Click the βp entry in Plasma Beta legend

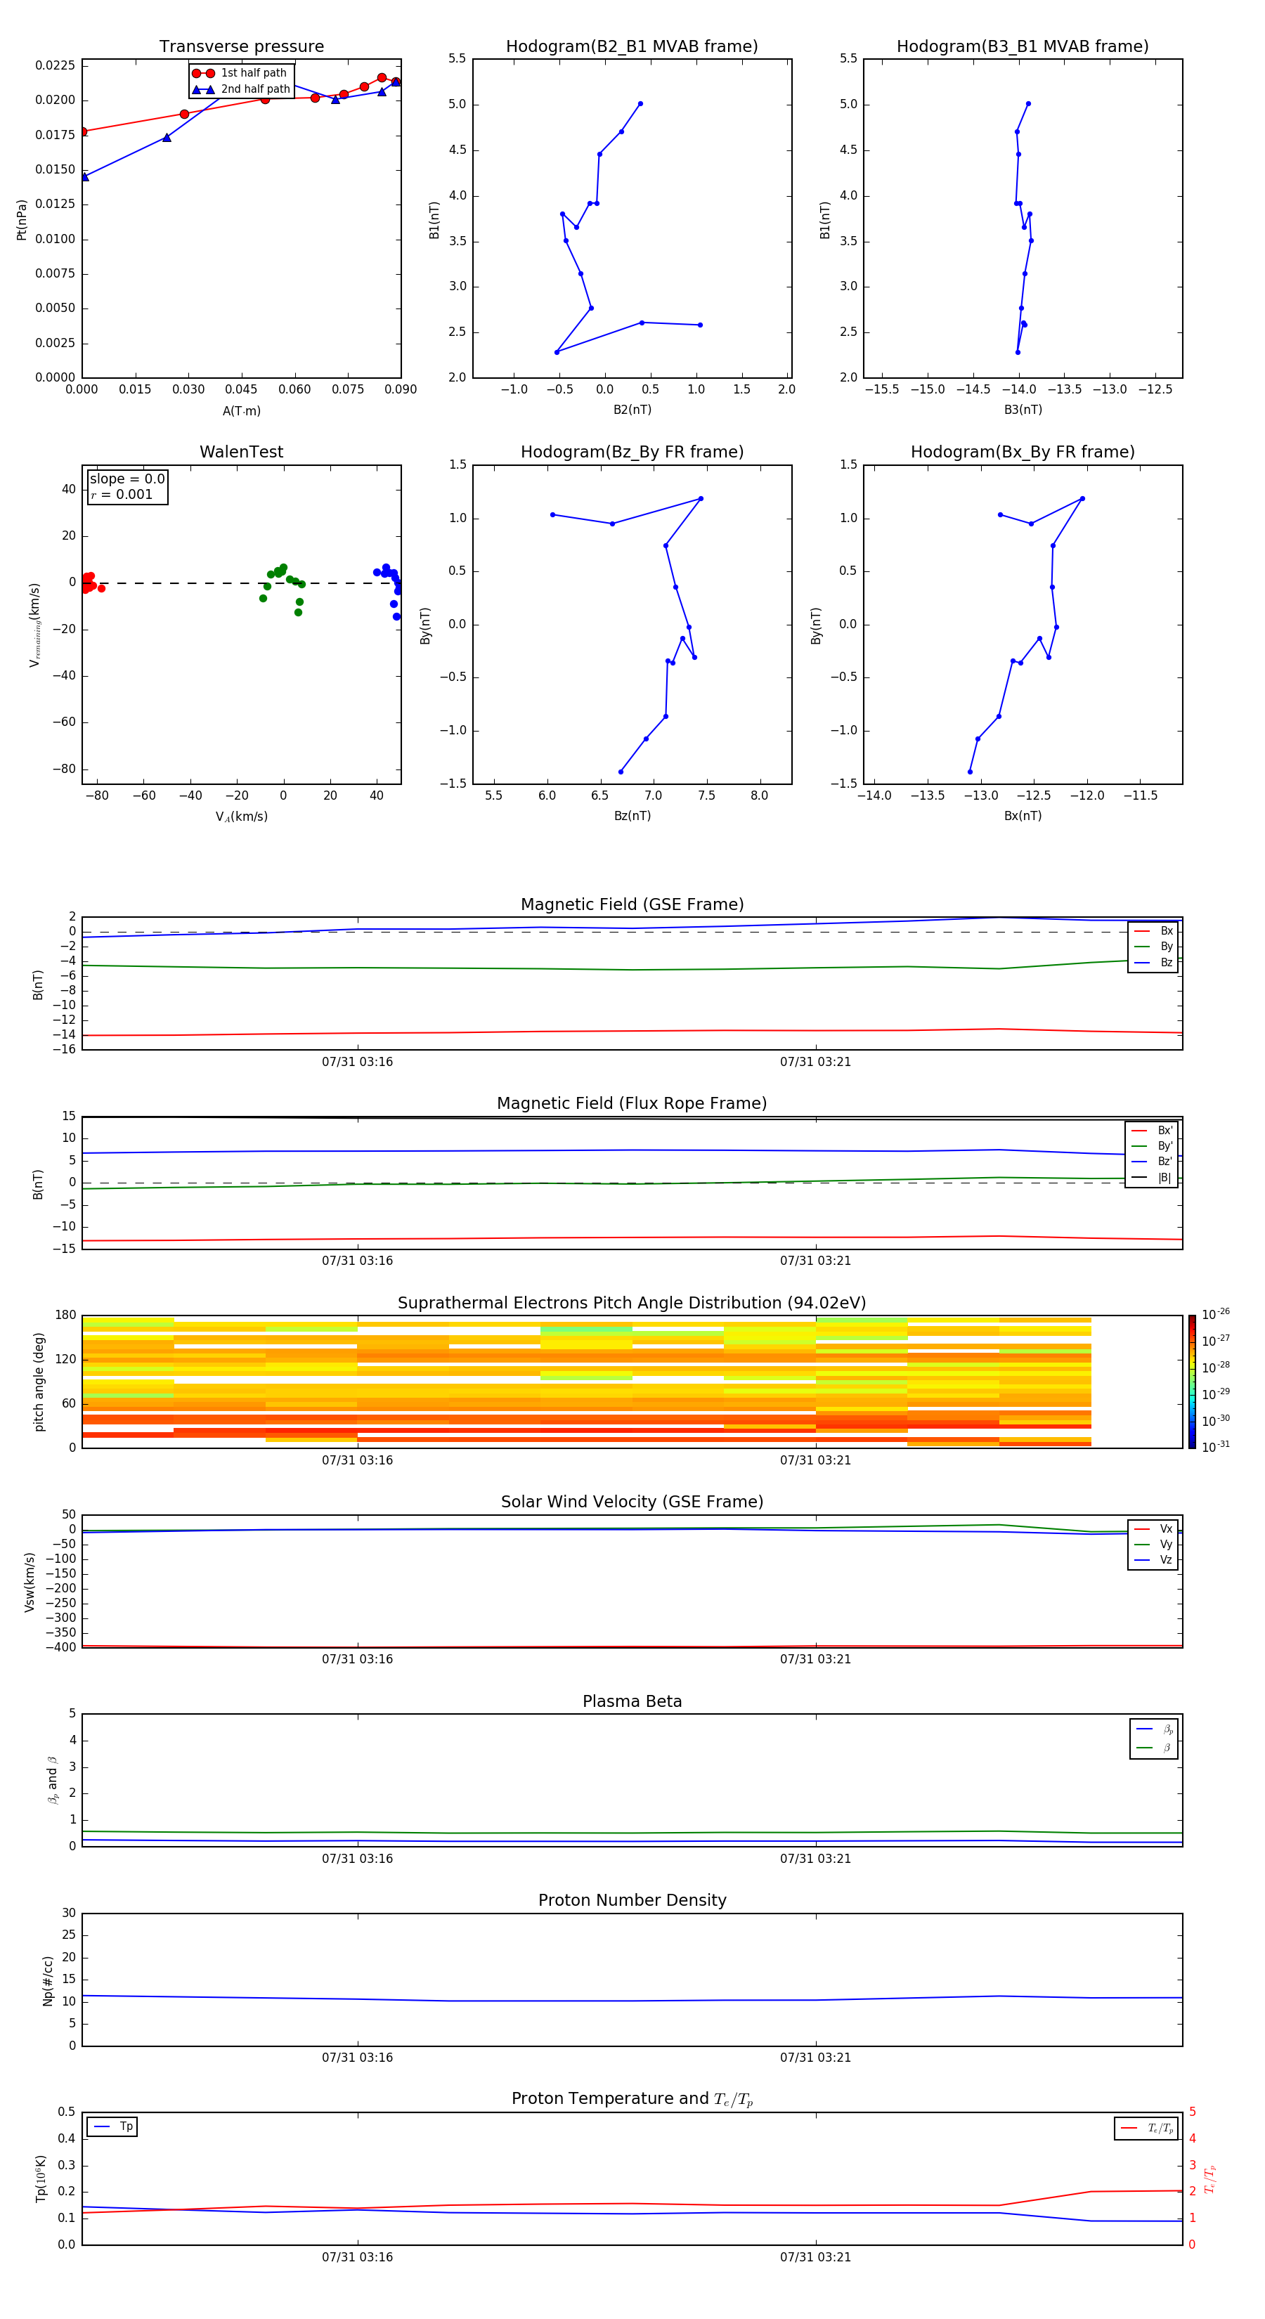point(1154,1729)
